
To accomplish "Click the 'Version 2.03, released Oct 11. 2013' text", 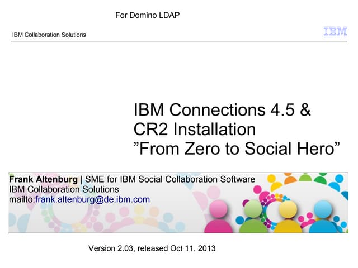I will (152, 248).
